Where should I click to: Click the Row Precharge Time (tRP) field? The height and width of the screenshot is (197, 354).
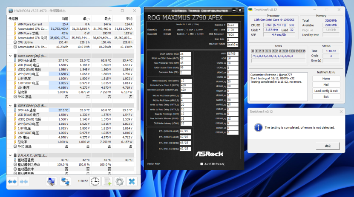[185, 63]
